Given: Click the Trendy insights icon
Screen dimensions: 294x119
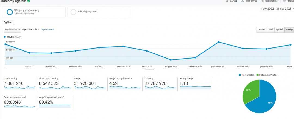Looking at the screenshot, I should 284,1.
